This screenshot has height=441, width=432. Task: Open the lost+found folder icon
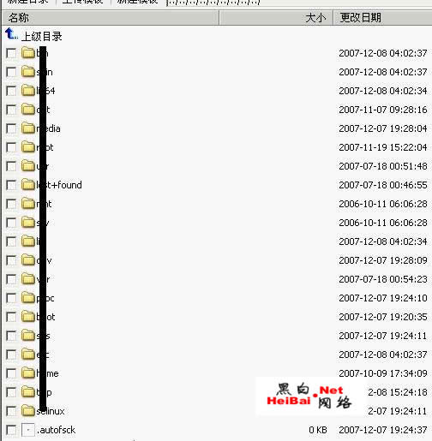click(28, 185)
